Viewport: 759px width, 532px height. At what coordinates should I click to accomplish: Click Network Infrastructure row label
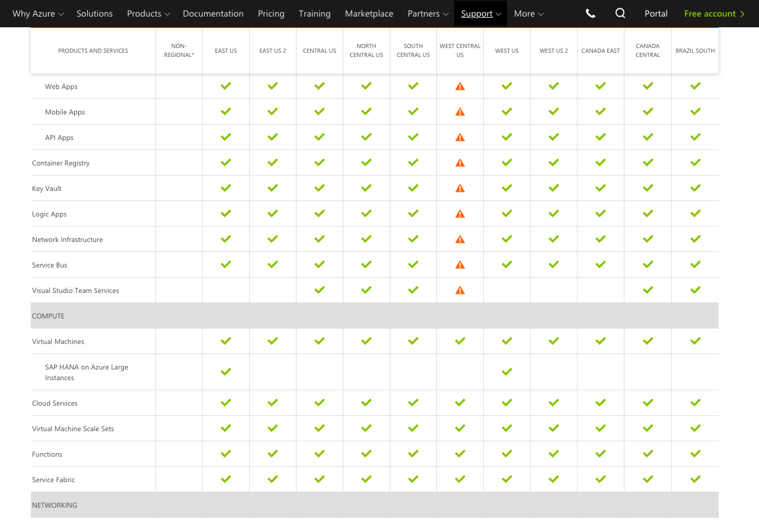point(67,240)
